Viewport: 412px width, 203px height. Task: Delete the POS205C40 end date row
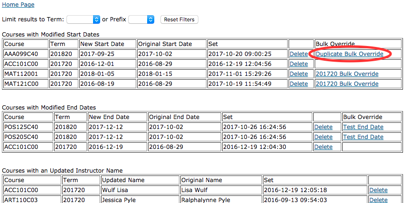323,137
